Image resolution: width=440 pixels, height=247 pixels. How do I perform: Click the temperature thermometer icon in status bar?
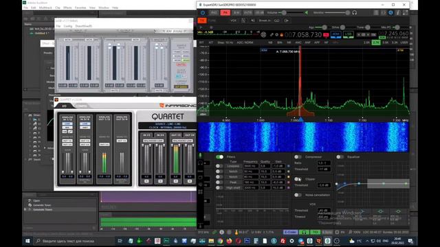tap(236, 232)
